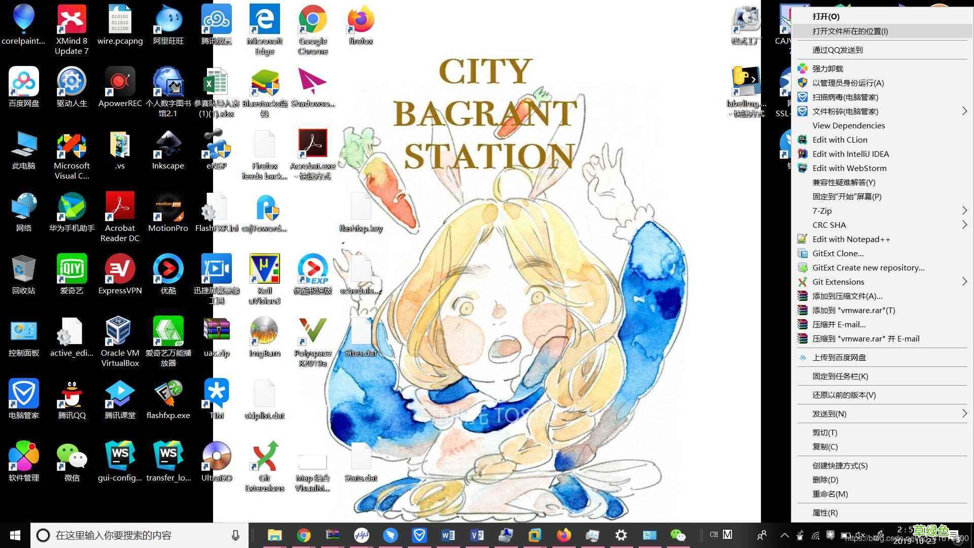Open Word from the taskbar
The image size is (974, 548).
[x=448, y=535]
